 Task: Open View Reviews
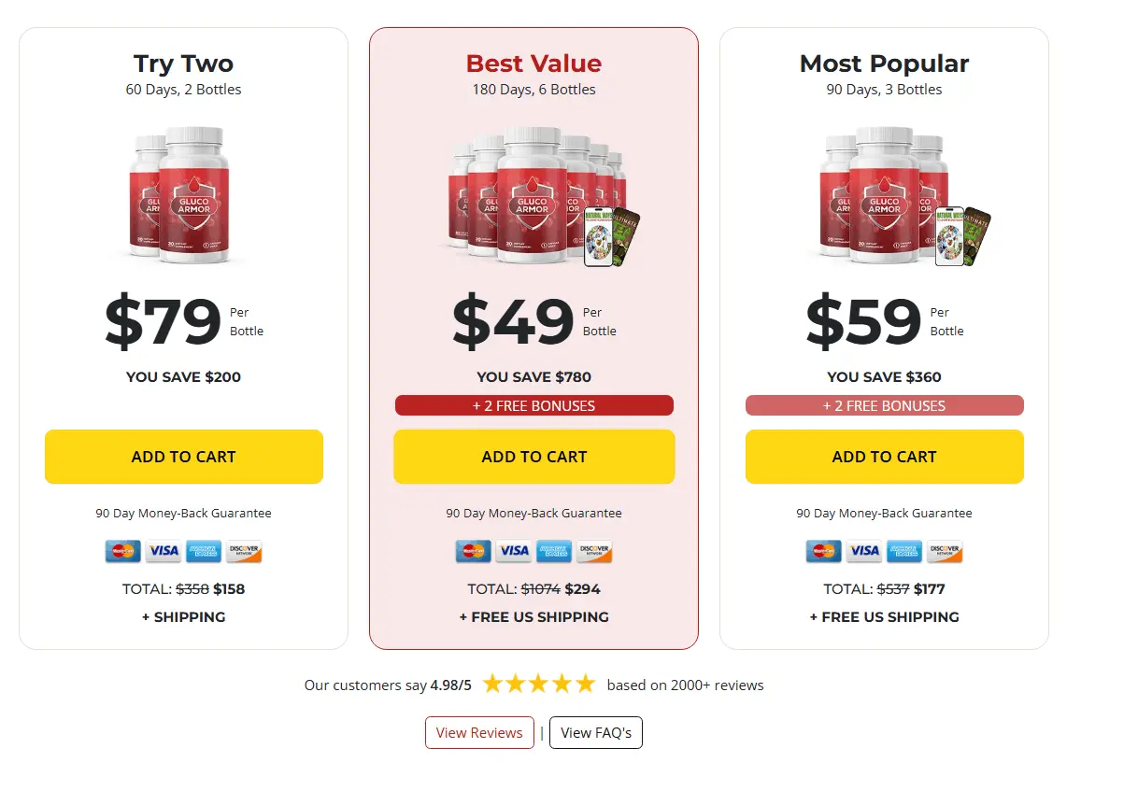click(x=479, y=732)
